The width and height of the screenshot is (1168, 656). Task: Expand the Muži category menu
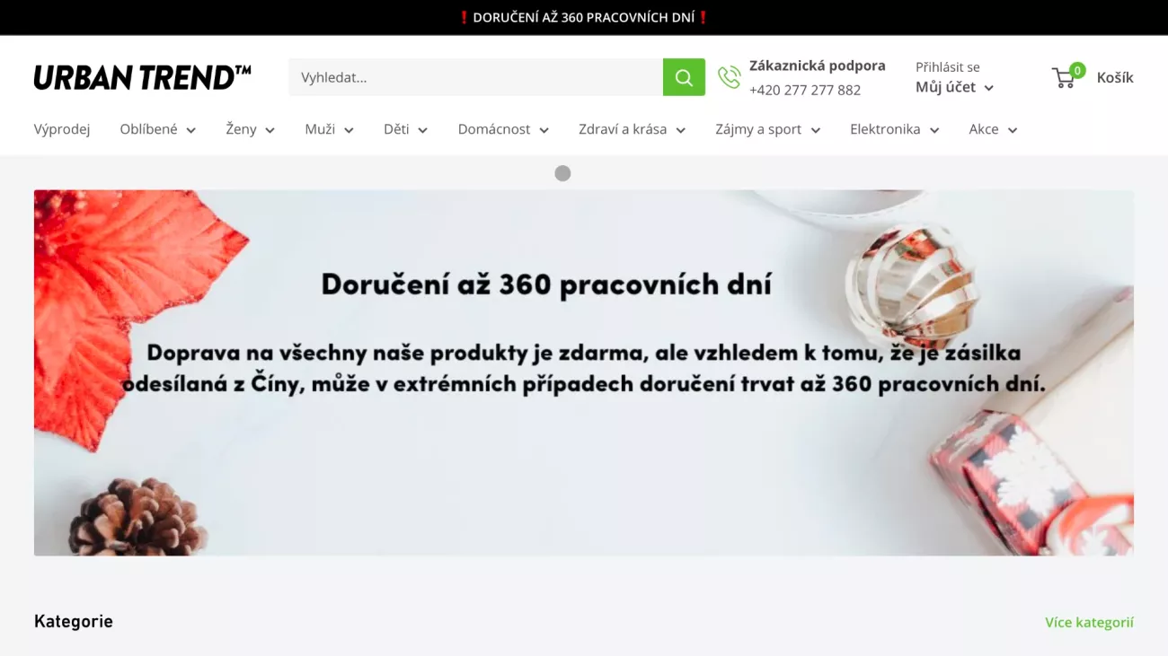point(329,129)
